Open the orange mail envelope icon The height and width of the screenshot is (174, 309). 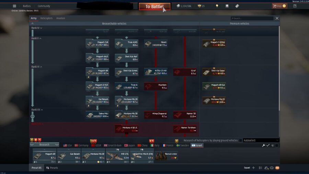[277, 168]
